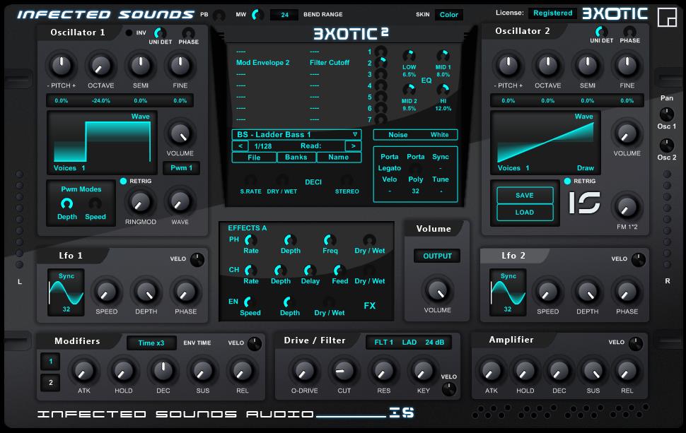Click the output Volume knob
Screen dimensions: 686x433
[437, 290]
